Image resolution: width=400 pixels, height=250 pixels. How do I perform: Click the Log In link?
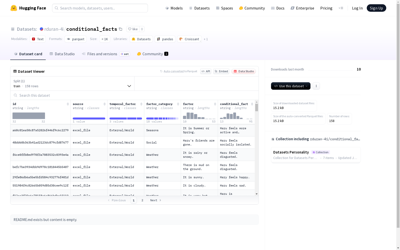click(x=357, y=8)
